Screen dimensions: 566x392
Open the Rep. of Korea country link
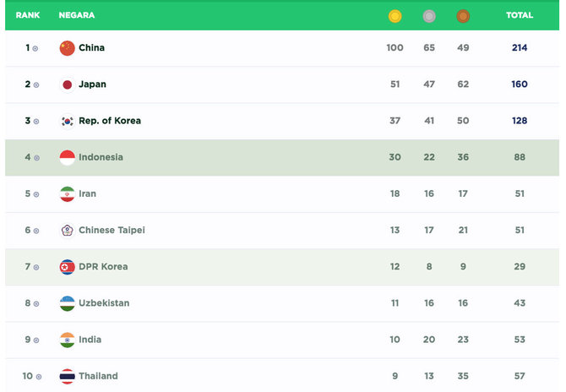point(110,121)
